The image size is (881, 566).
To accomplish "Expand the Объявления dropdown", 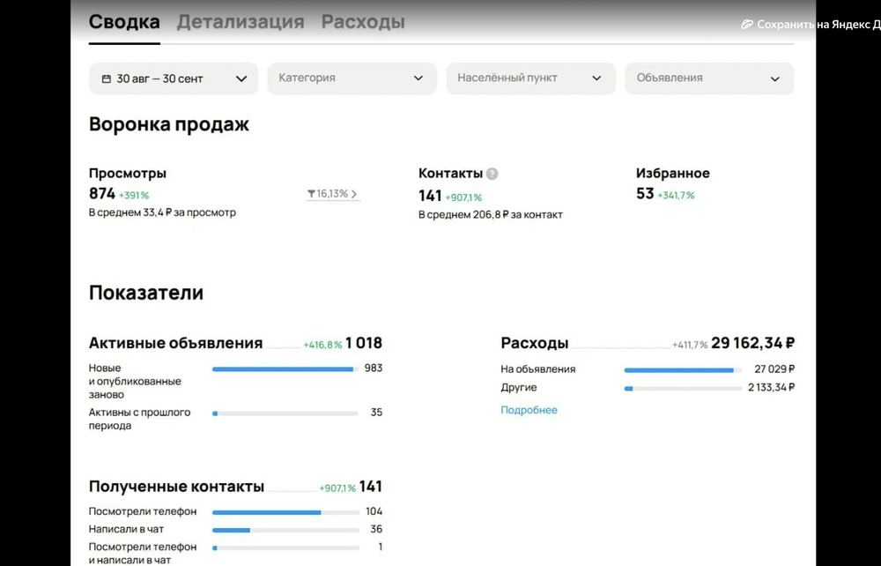I will pyautogui.click(x=709, y=78).
